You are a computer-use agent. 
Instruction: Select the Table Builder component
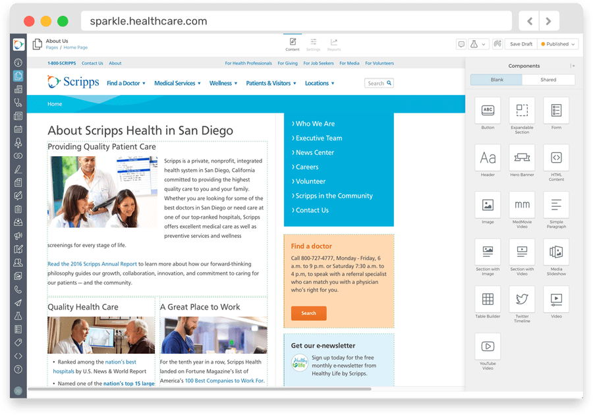tap(488, 299)
